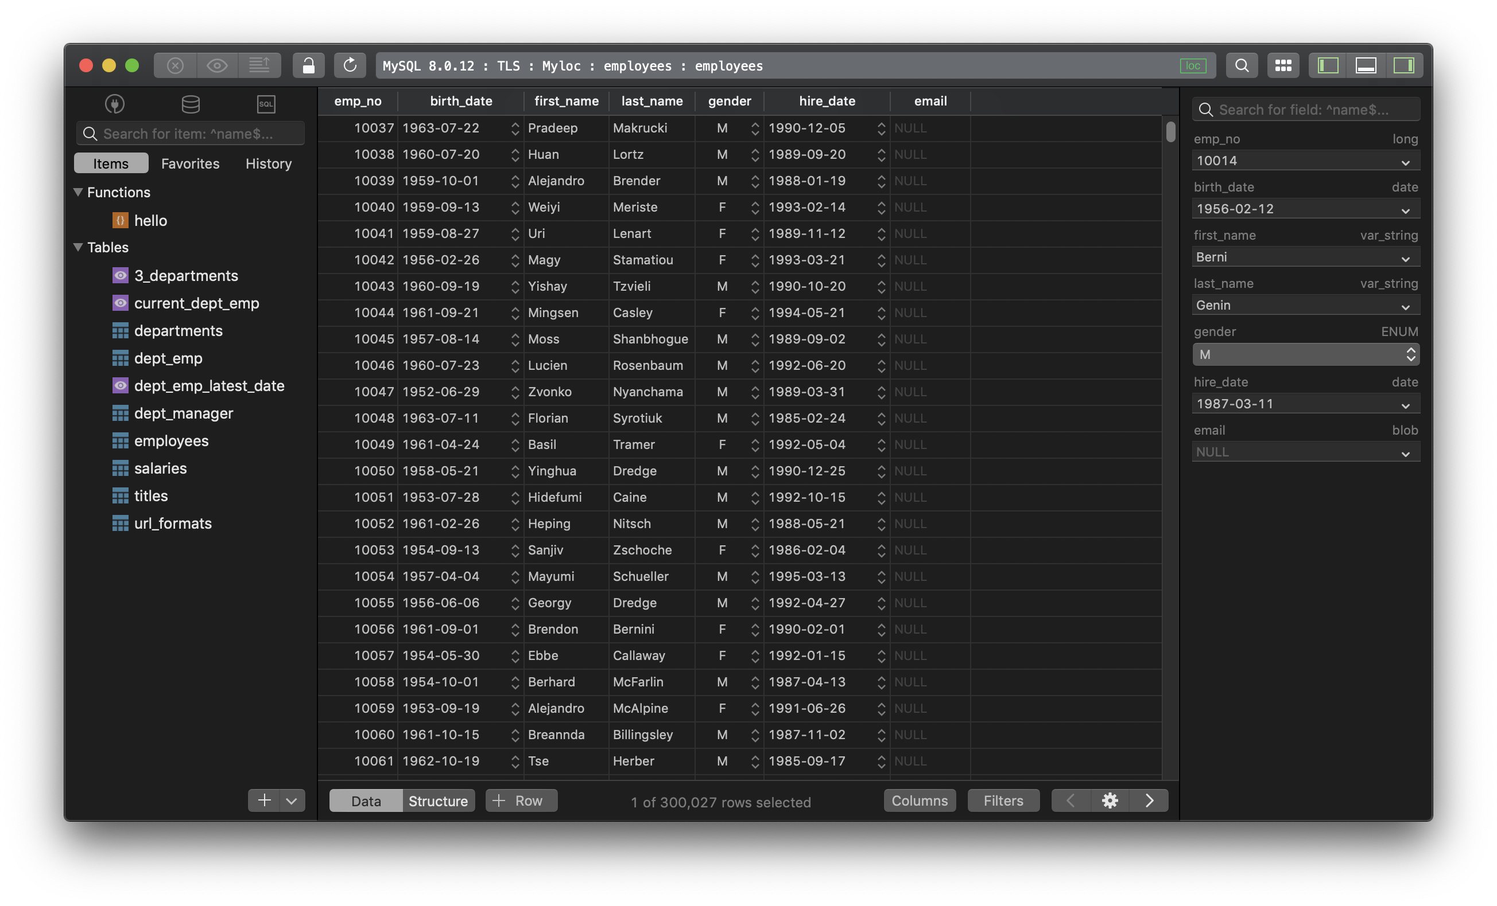Screen dimensions: 1497x906
Task: Open the emp_no 10014 dropdown arrow
Action: pos(1405,162)
